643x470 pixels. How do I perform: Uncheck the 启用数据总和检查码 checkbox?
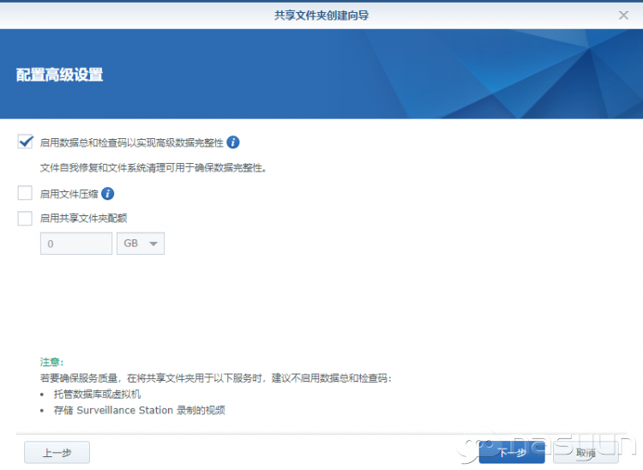pos(26,142)
